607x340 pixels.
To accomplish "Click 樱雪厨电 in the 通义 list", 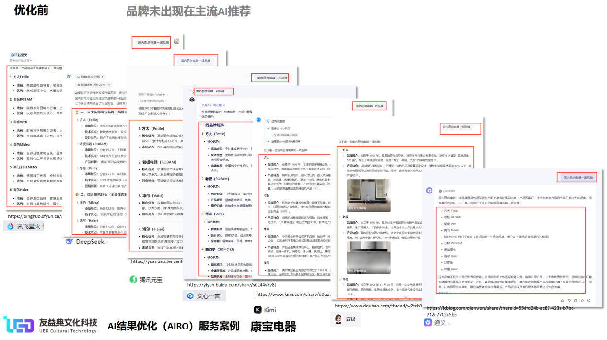I will [x=450, y=249].
